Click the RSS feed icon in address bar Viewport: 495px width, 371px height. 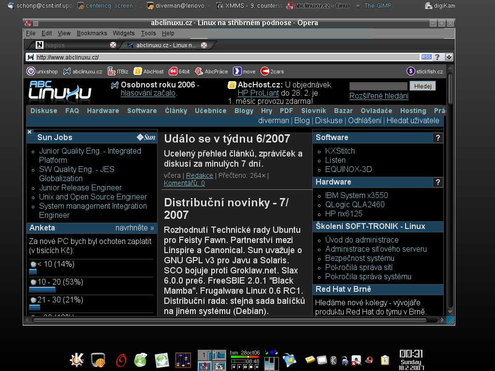pyautogui.click(x=426, y=57)
